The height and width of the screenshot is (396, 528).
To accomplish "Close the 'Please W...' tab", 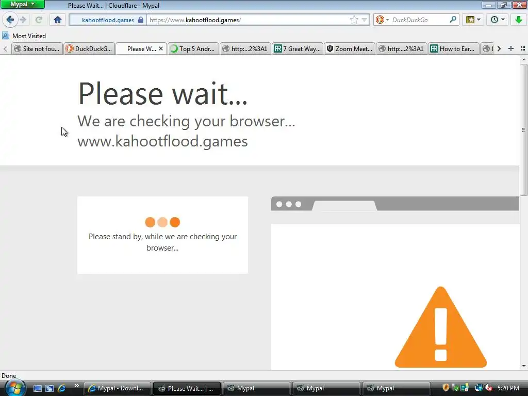I will click(x=161, y=48).
